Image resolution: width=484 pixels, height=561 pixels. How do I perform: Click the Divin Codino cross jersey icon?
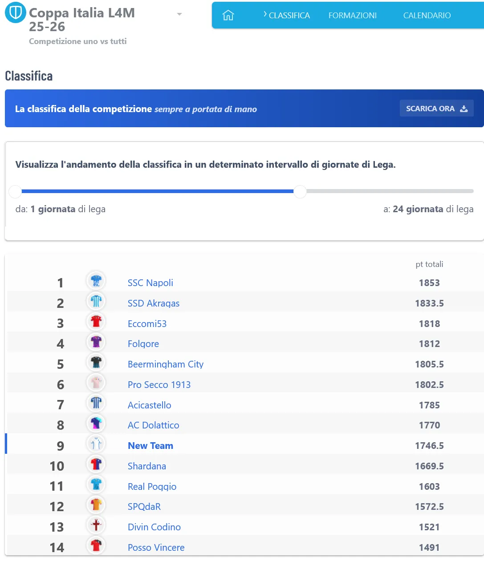tap(96, 525)
